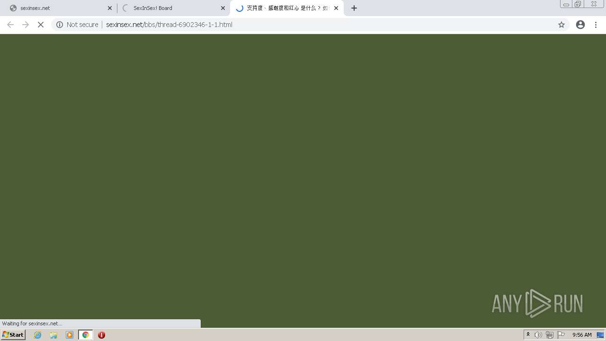View site info Not secure icon
606x341 pixels.
click(60, 25)
